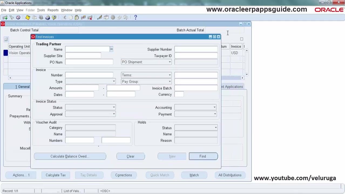Click the Clear button
Viewport: 345px width, 194px height.
tap(130, 156)
